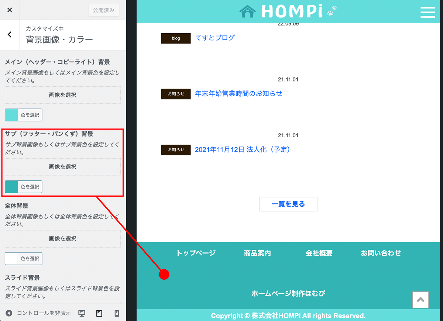Select image for overall background
This screenshot has height=321, width=443.
pos(62,239)
